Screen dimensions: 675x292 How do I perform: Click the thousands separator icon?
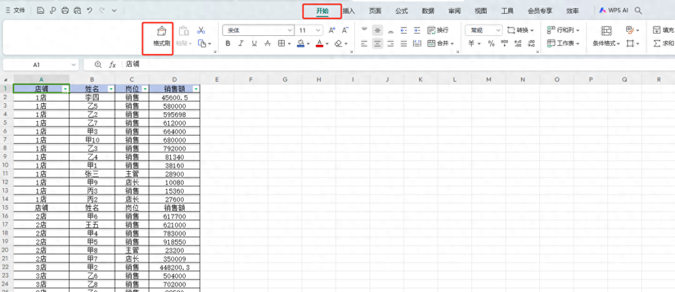point(505,44)
